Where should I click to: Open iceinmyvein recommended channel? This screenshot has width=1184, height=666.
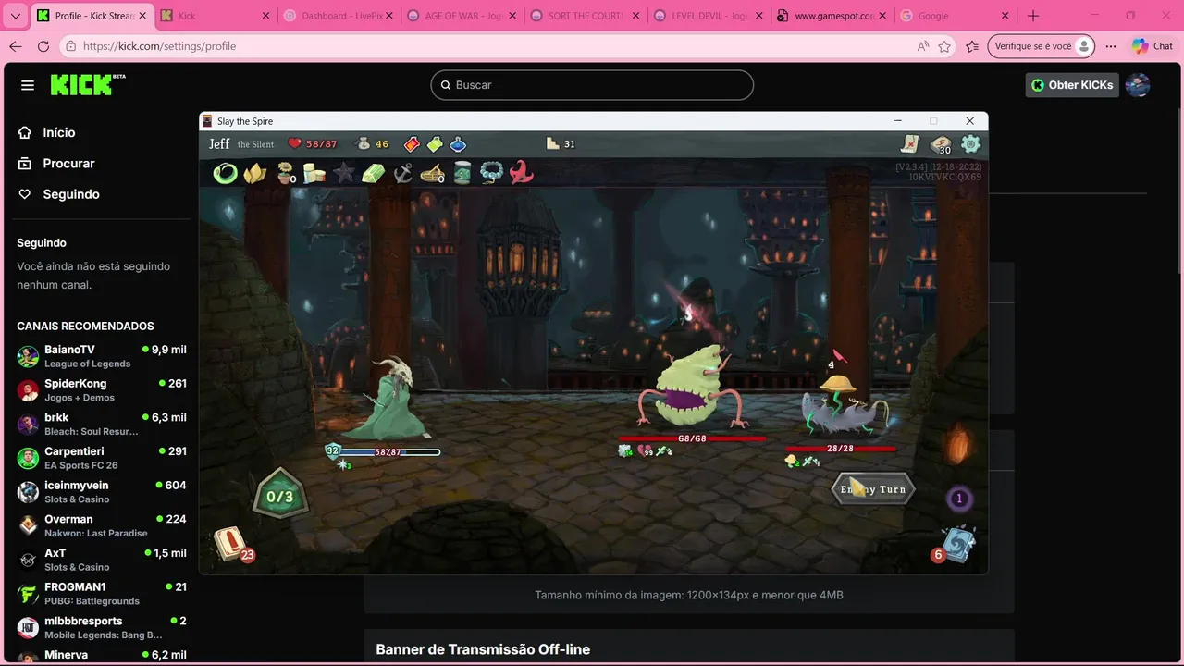(102, 491)
